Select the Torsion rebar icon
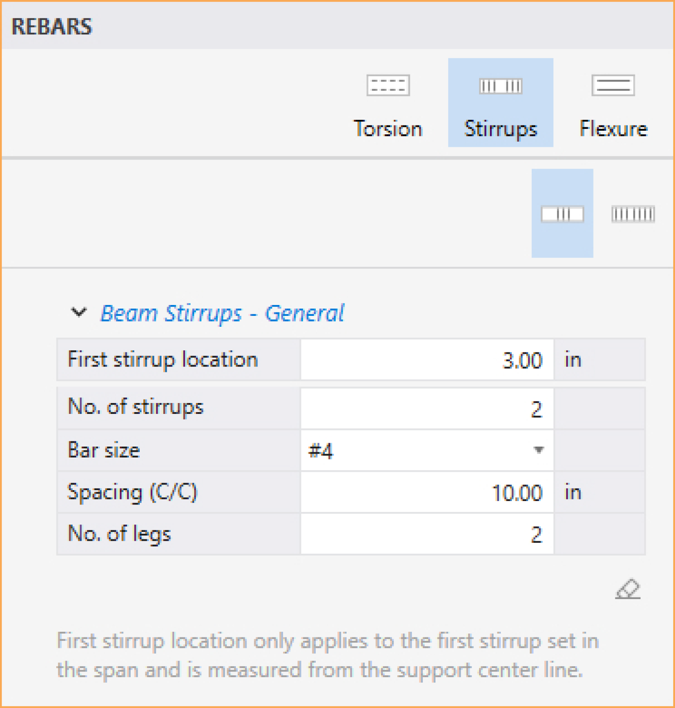The image size is (675, 708). tap(388, 85)
